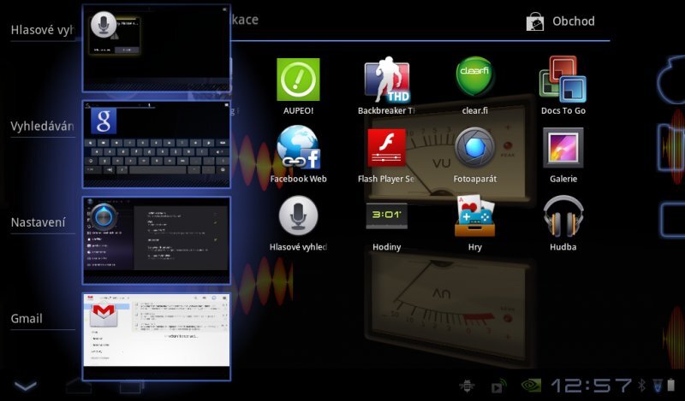Switch to Vyhledávání recent app thumbnail

click(x=157, y=144)
